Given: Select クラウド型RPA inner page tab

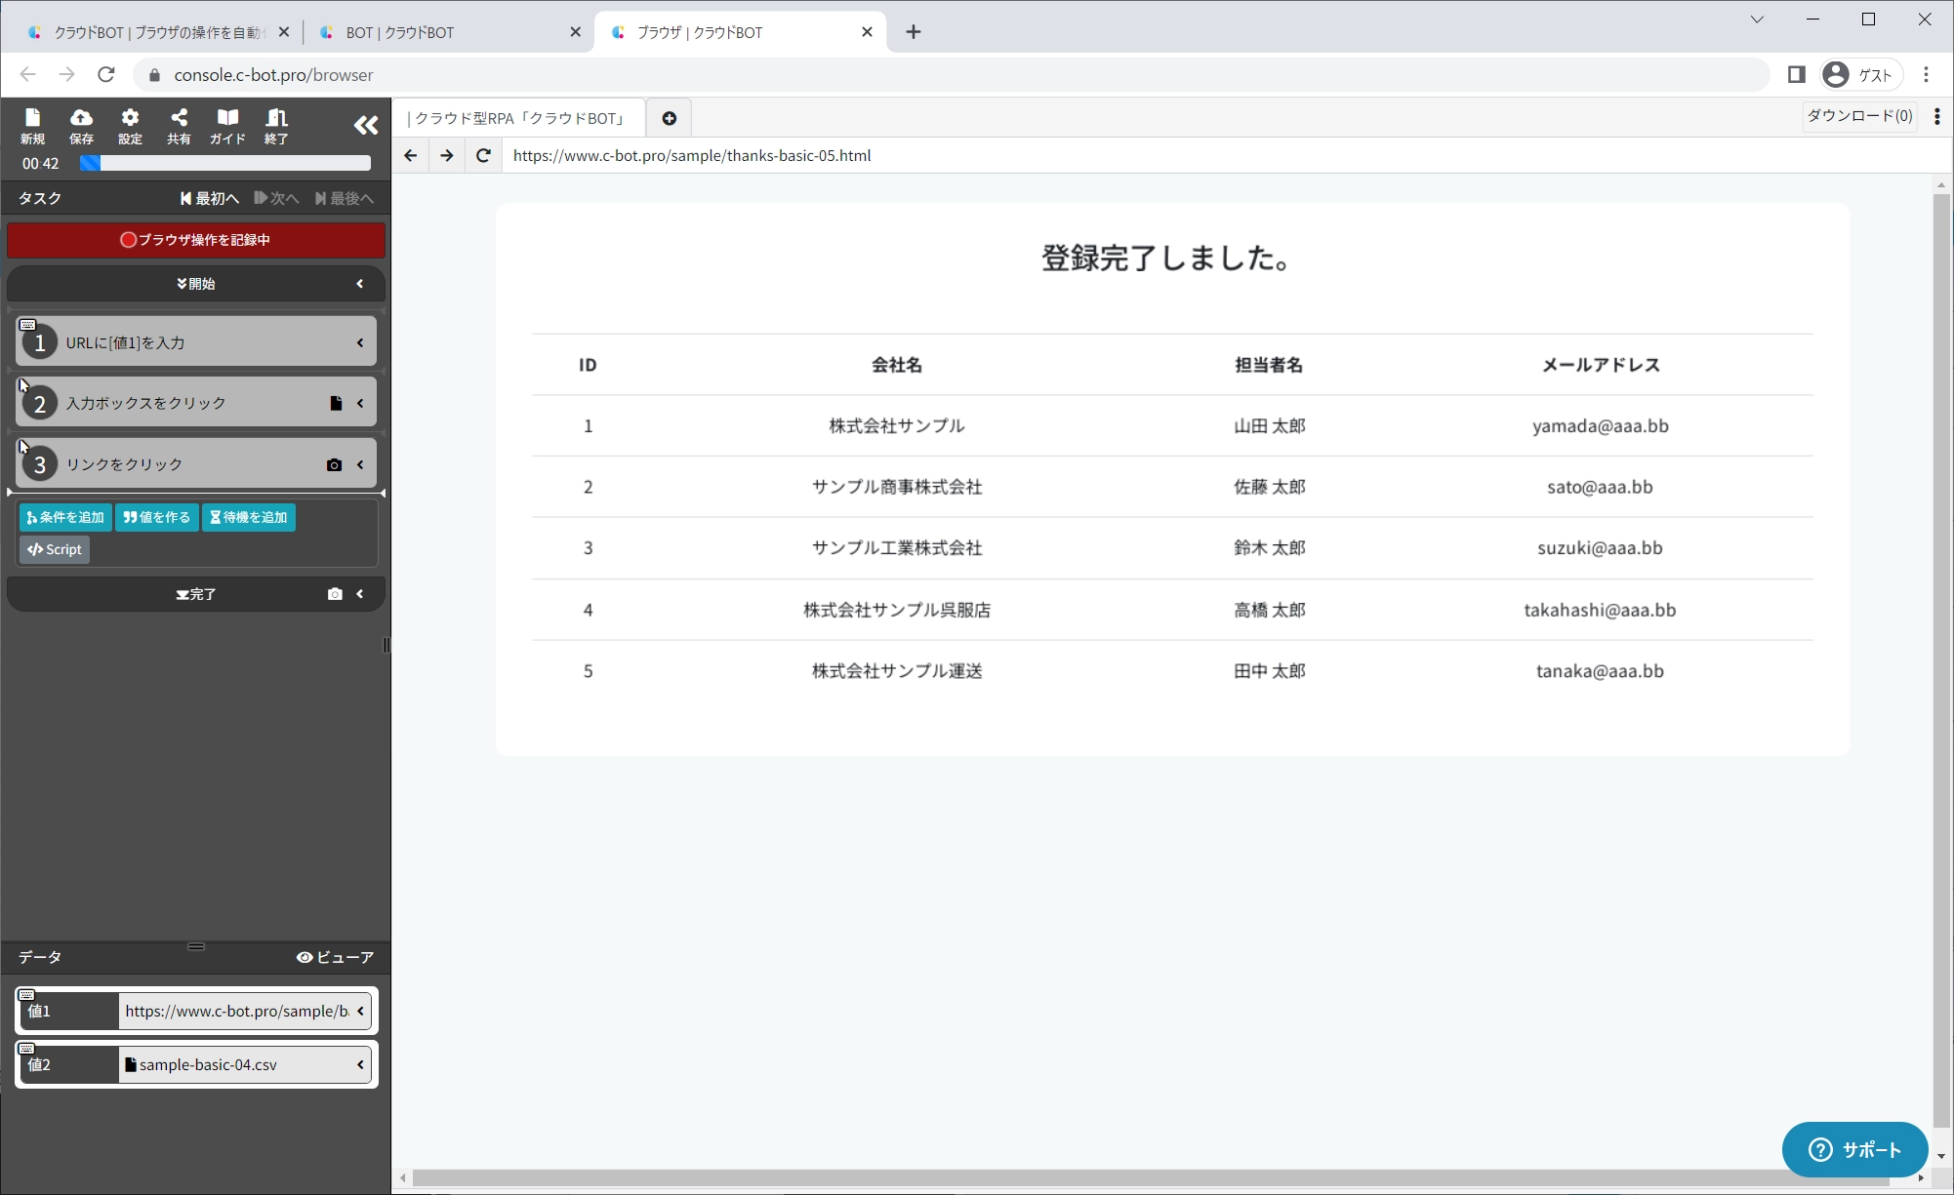Looking at the screenshot, I should 517,118.
